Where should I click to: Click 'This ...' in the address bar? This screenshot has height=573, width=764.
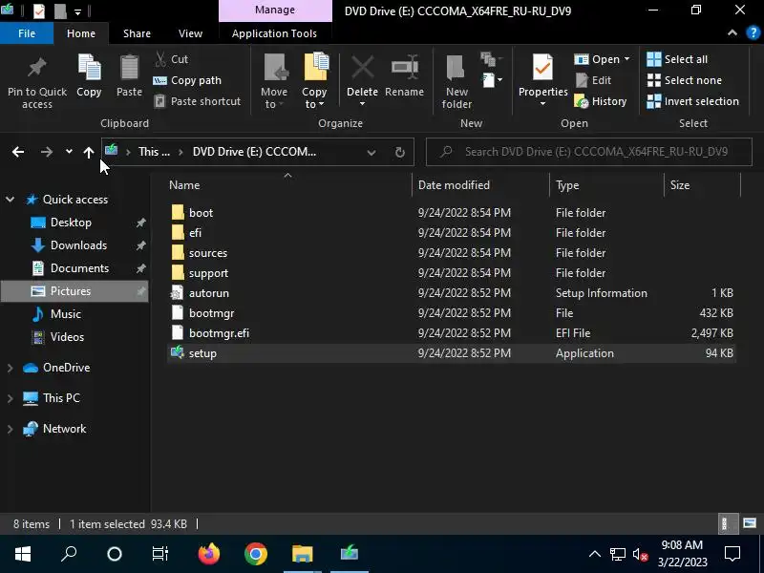click(x=154, y=152)
